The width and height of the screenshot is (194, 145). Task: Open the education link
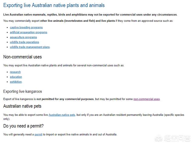tap(16, 77)
